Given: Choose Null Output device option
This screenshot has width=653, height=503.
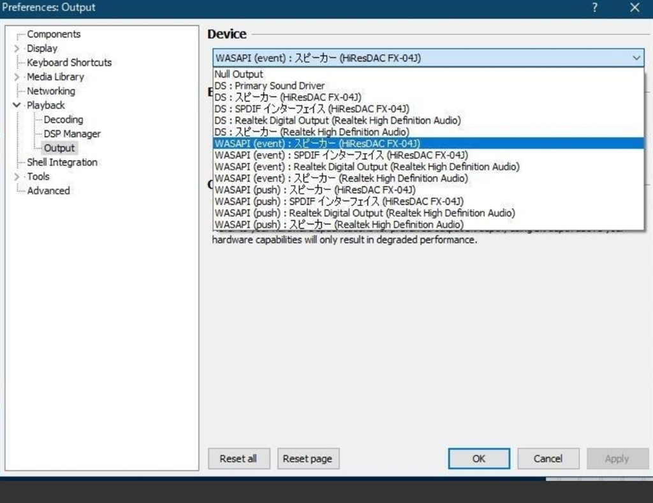Looking at the screenshot, I should tap(428, 74).
